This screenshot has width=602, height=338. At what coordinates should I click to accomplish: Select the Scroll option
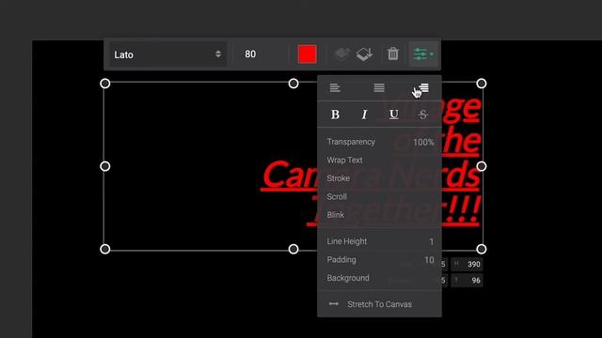(337, 197)
